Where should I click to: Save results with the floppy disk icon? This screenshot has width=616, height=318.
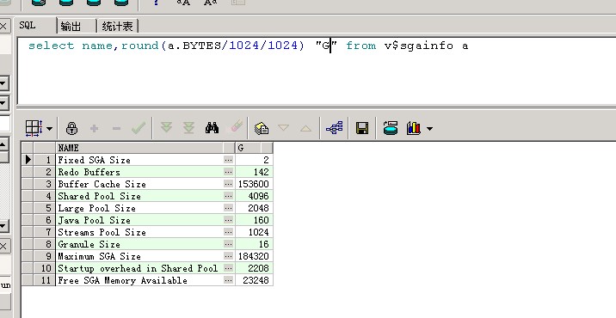tap(362, 128)
